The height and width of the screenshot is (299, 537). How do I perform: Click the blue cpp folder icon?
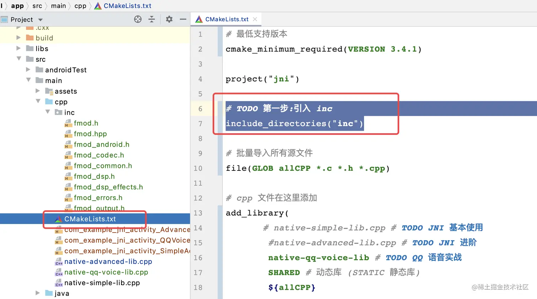pyautogui.click(x=49, y=102)
